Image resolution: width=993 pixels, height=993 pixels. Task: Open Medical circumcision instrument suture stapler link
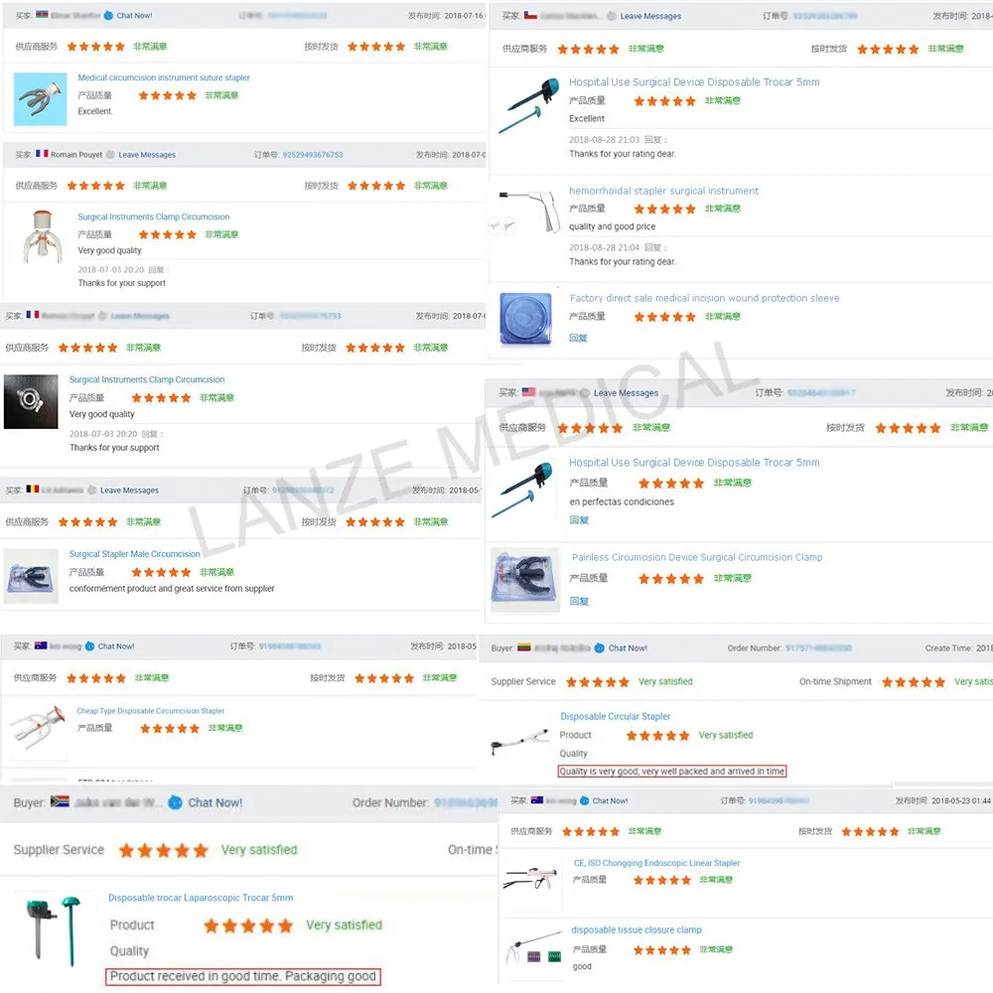point(164,77)
